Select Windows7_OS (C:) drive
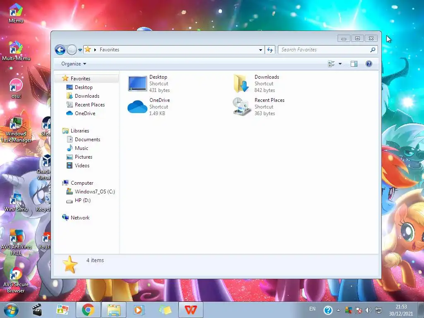Viewport: 424px width, 318px height. pyautogui.click(x=95, y=192)
